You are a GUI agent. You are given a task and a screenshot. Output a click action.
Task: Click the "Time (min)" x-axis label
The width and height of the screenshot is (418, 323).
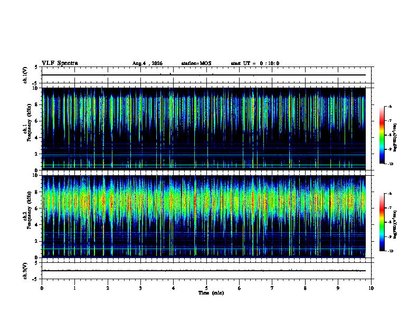211,293
